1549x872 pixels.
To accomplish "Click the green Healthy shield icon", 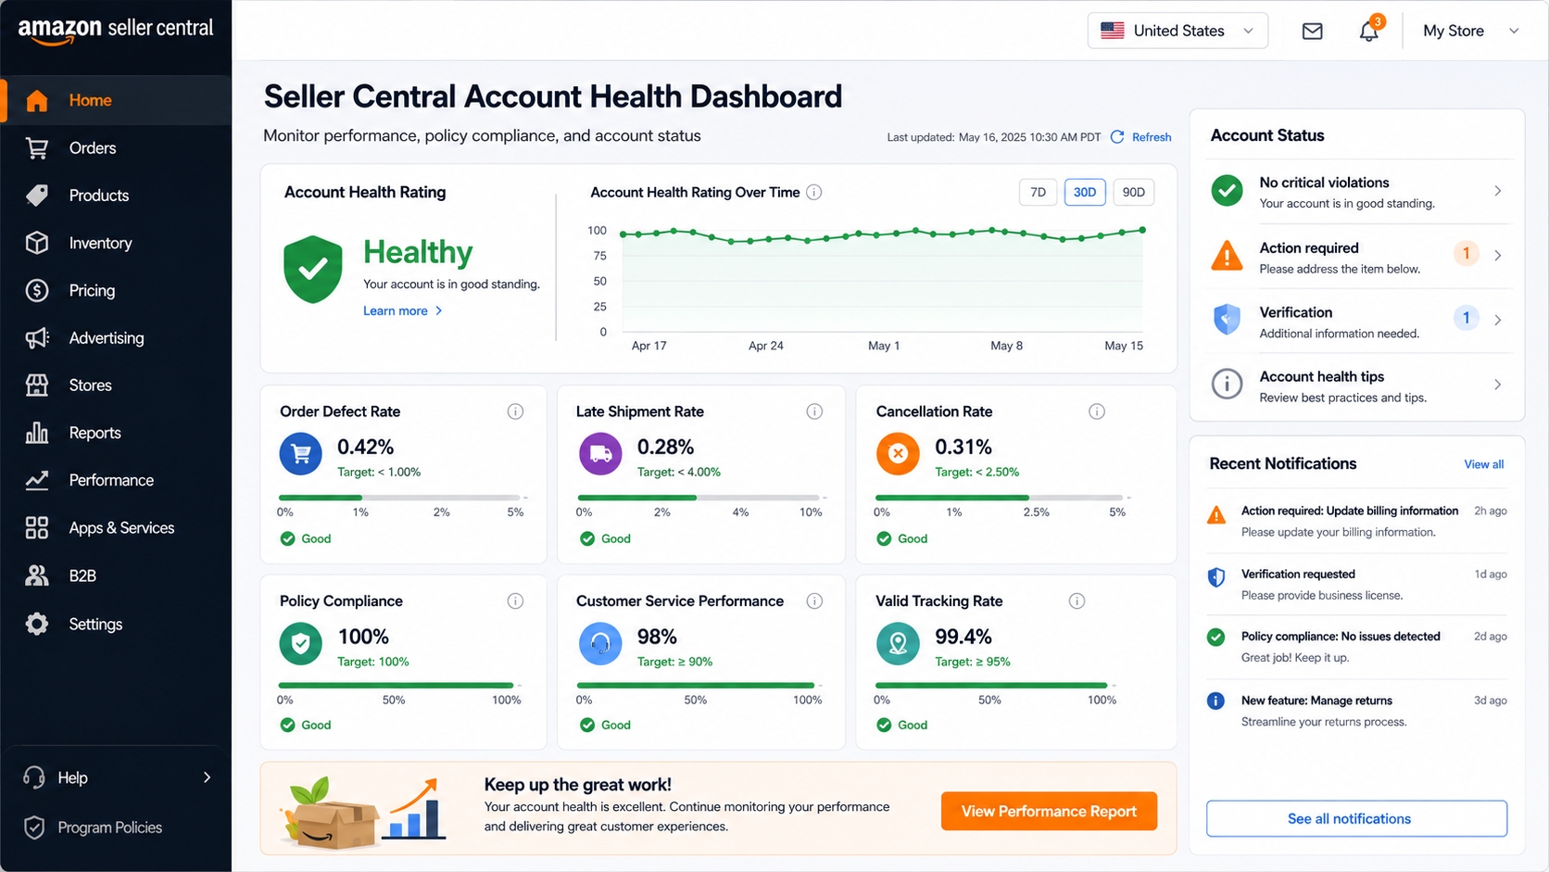I will 313,270.
